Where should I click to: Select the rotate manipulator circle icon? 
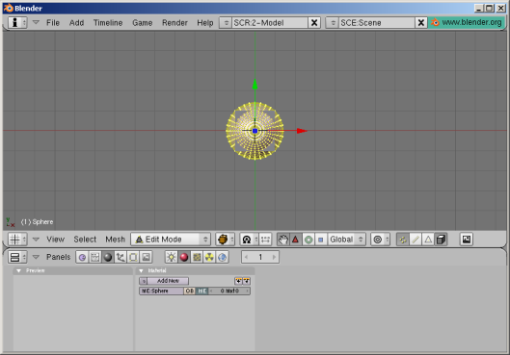coord(308,240)
